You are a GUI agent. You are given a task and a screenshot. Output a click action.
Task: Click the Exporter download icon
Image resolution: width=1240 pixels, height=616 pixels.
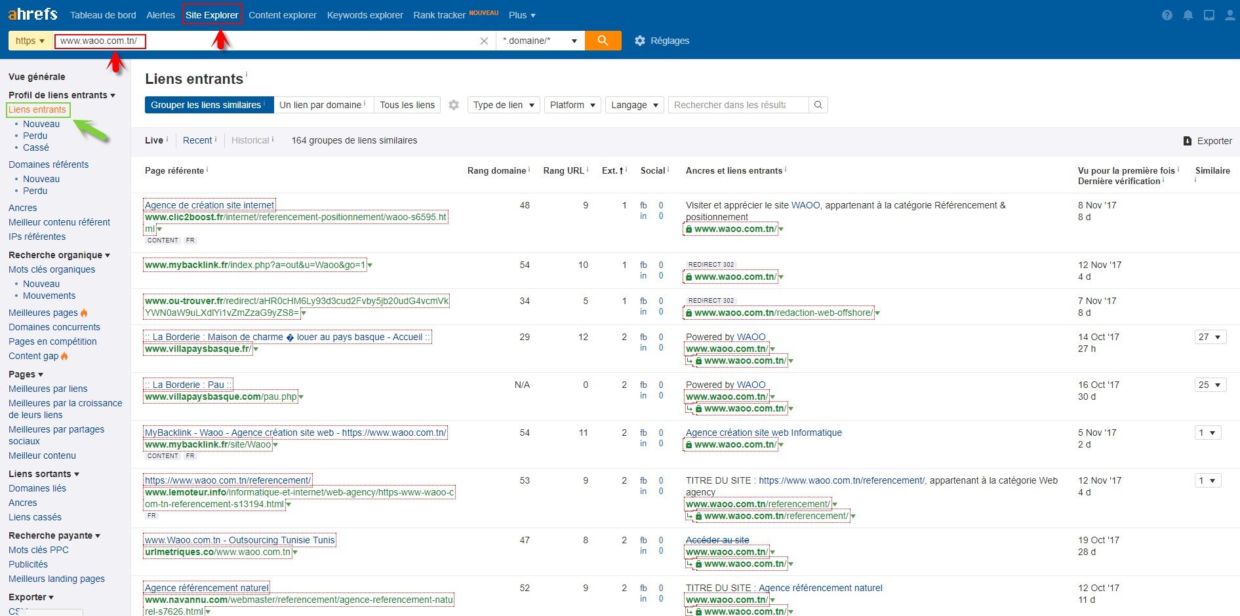click(x=1188, y=141)
